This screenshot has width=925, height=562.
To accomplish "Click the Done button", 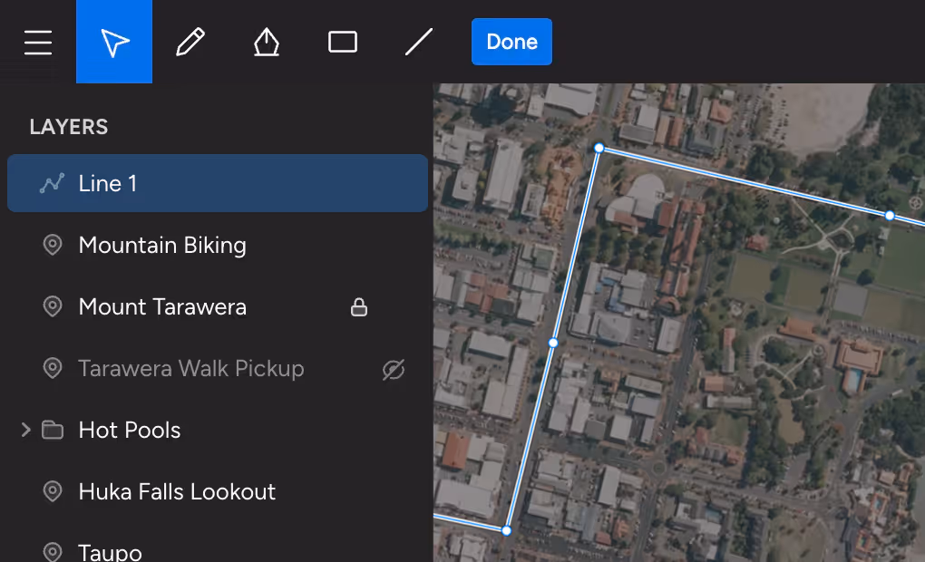I will tap(511, 42).
